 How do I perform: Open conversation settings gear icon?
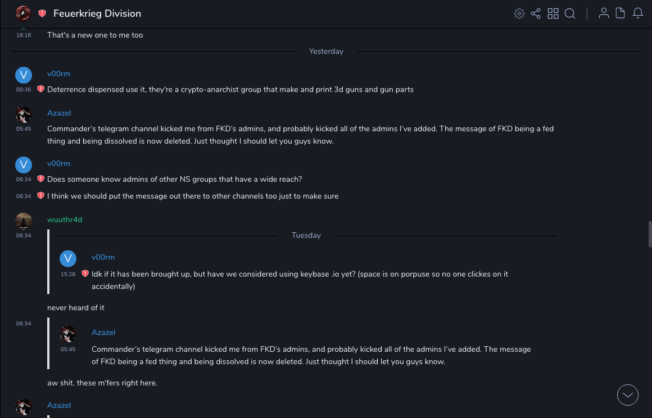[x=519, y=13]
